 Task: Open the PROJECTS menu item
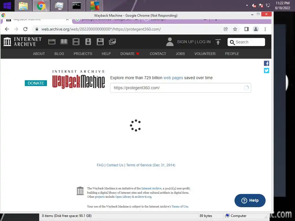click(x=83, y=54)
